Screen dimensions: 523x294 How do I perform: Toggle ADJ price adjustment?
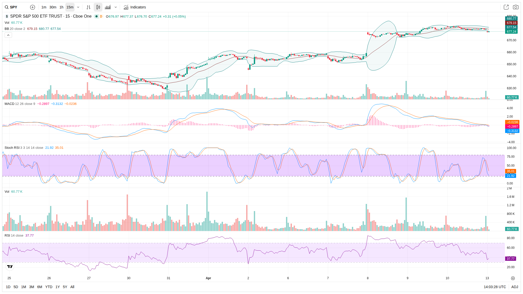[515, 287]
